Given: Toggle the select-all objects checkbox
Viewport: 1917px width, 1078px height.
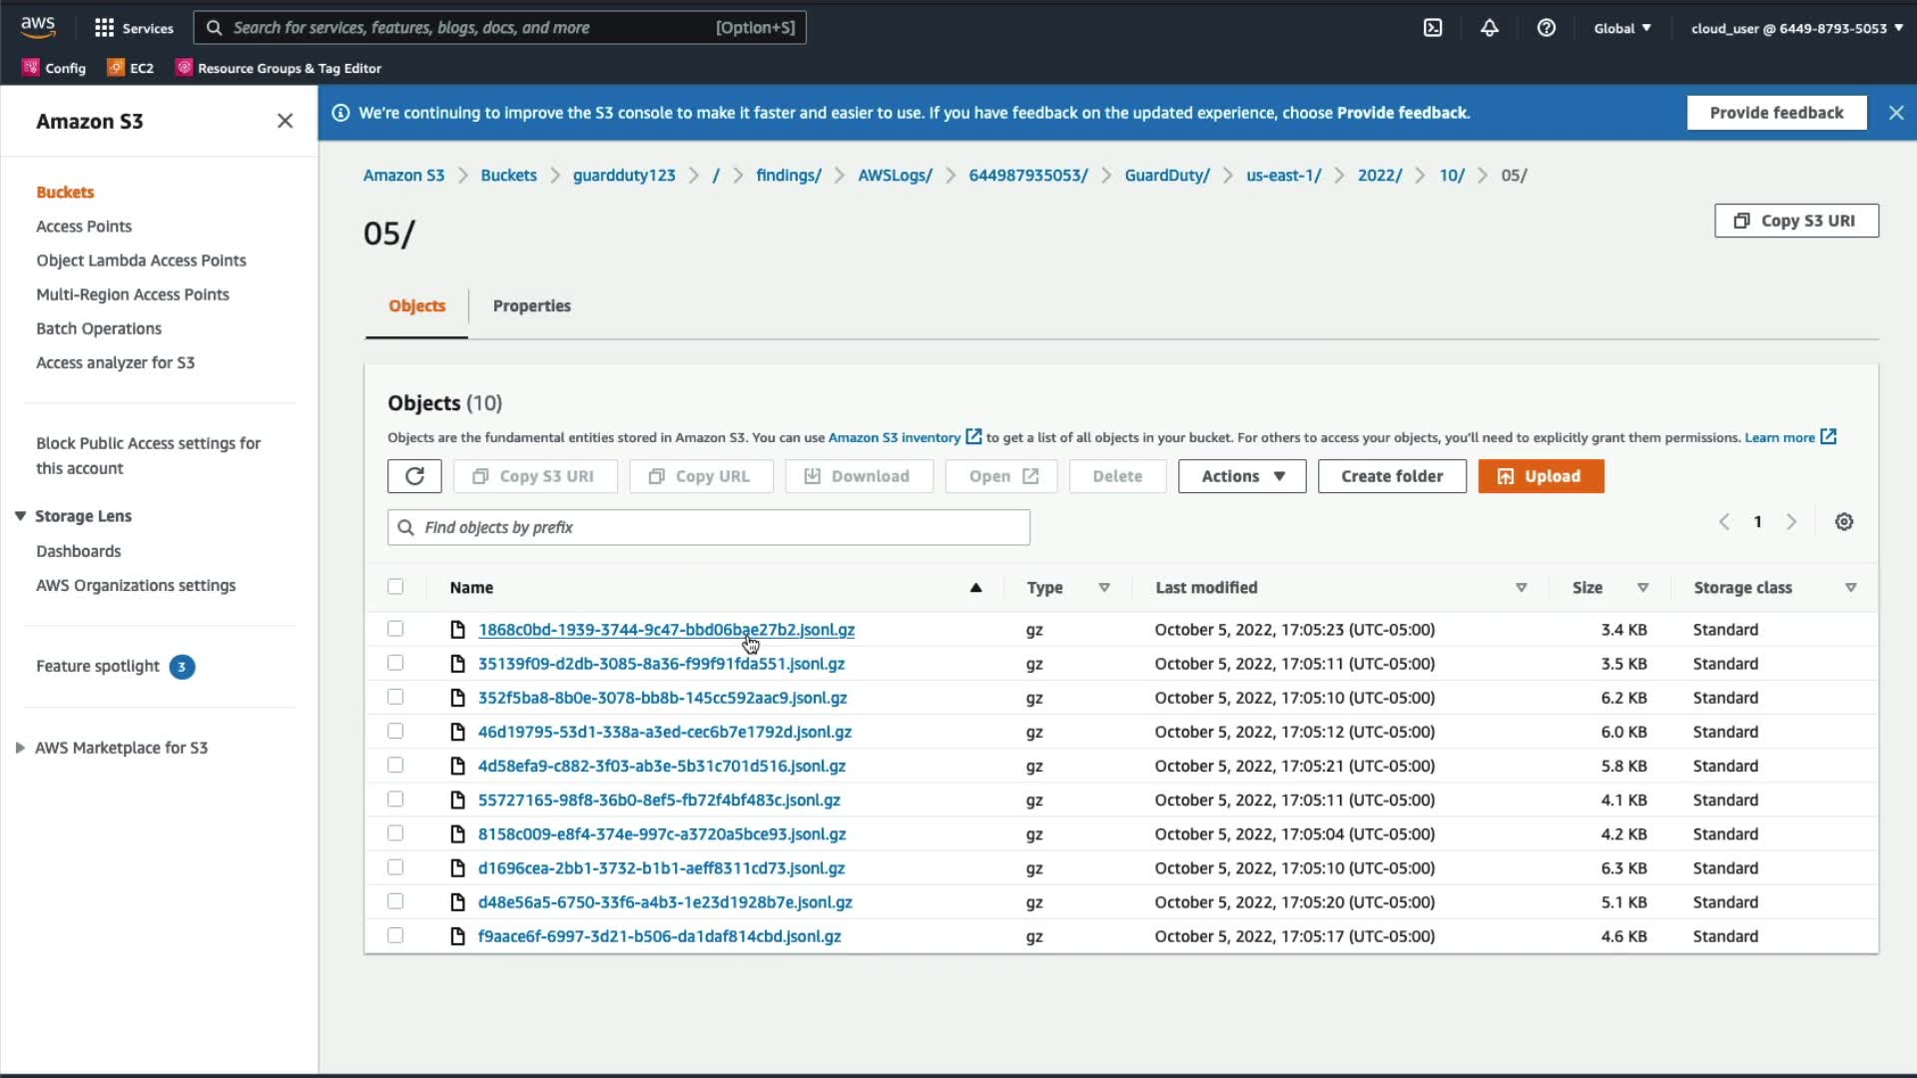Looking at the screenshot, I should 395,587.
